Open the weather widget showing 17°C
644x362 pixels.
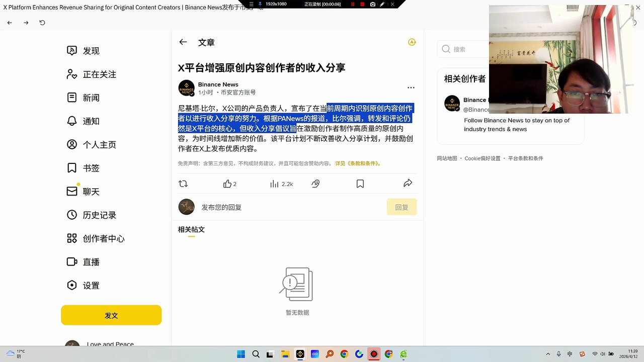[x=15, y=354]
